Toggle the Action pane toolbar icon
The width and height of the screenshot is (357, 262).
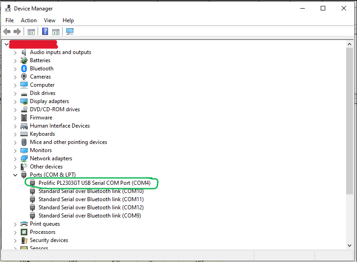55,32
